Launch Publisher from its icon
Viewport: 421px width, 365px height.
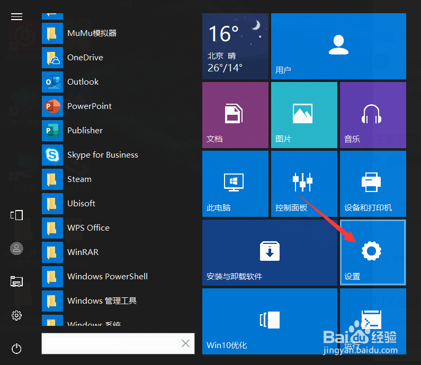point(52,131)
